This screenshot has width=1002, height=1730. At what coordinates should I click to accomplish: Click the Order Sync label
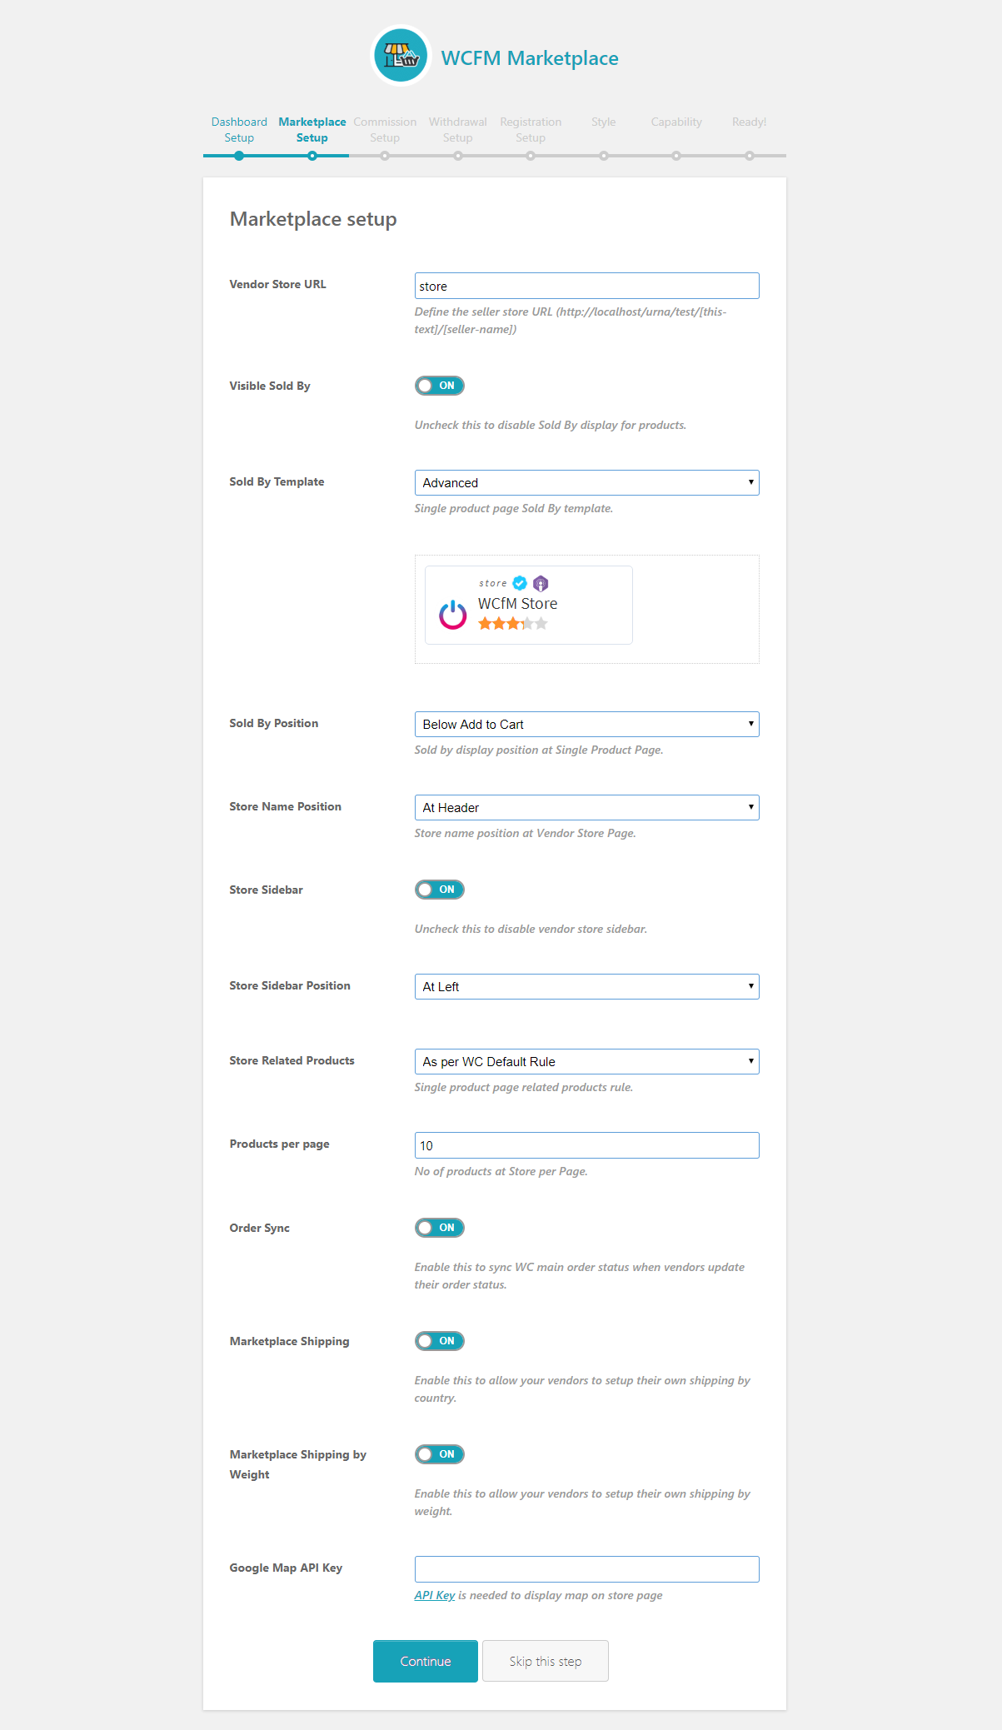260,1229
